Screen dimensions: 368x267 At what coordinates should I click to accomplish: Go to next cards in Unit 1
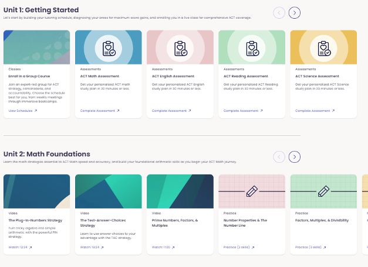(295, 12)
